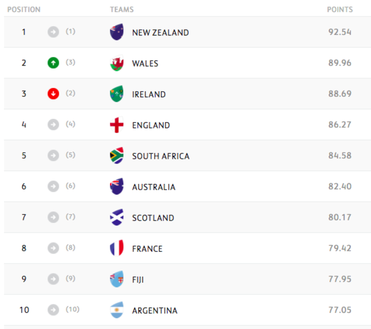
Task: Click the England red cross flag icon
Action: point(117,125)
